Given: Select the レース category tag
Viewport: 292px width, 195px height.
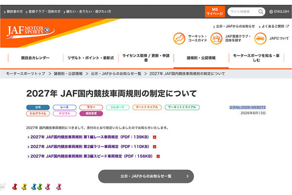Looking at the screenshot, I should point(64,107).
